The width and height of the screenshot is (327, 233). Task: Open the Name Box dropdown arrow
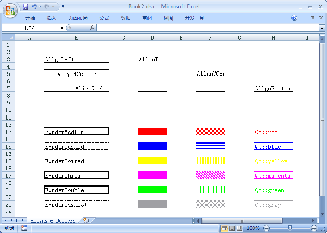[62, 28]
